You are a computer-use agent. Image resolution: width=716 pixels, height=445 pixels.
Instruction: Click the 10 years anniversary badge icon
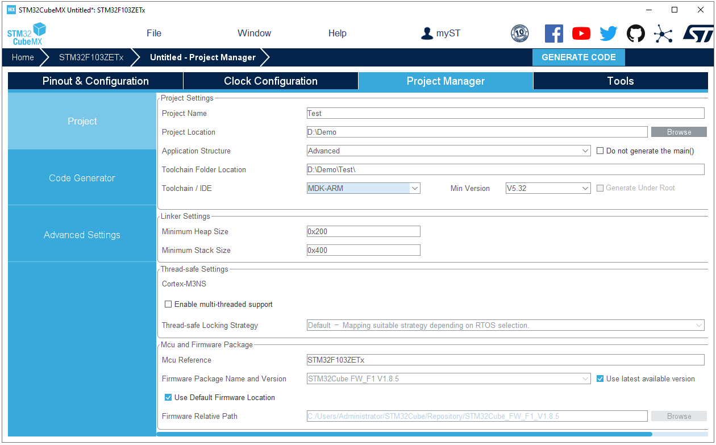tap(519, 34)
